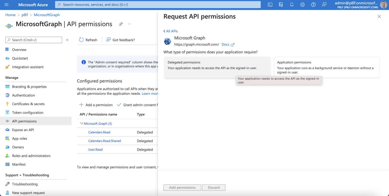The width and height of the screenshot is (389, 196).
Task: Click Add a permission
Action: (96, 105)
